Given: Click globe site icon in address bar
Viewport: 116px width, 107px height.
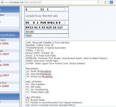Looking at the screenshot, I should pyautogui.click(x=2, y=2).
